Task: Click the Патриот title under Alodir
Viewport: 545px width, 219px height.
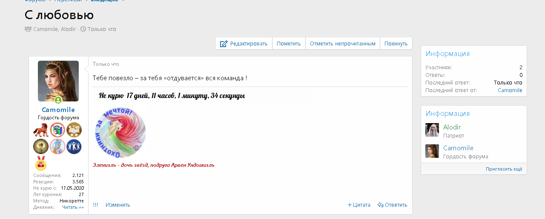Action: point(453,136)
